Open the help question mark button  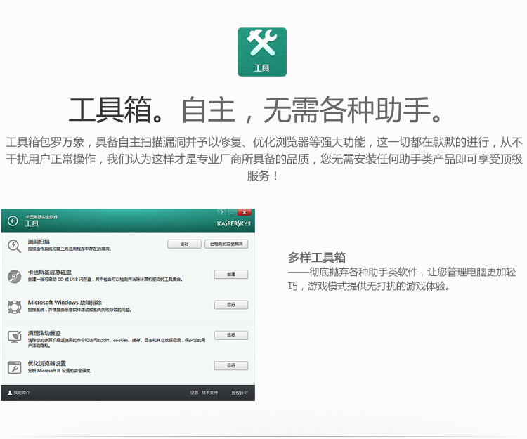221,212
